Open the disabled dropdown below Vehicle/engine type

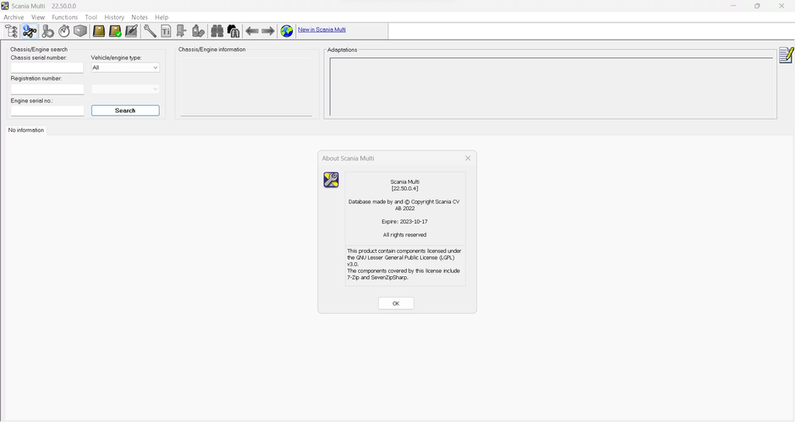tap(125, 89)
